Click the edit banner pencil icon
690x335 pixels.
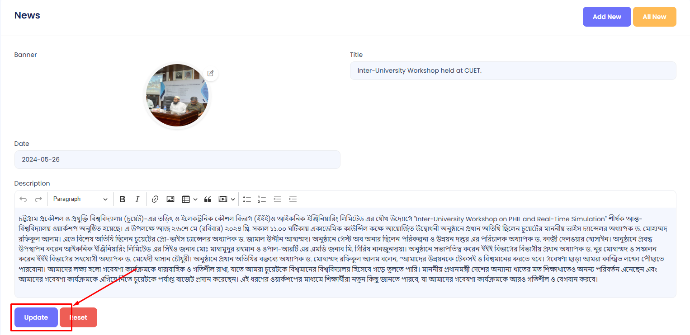coord(210,73)
